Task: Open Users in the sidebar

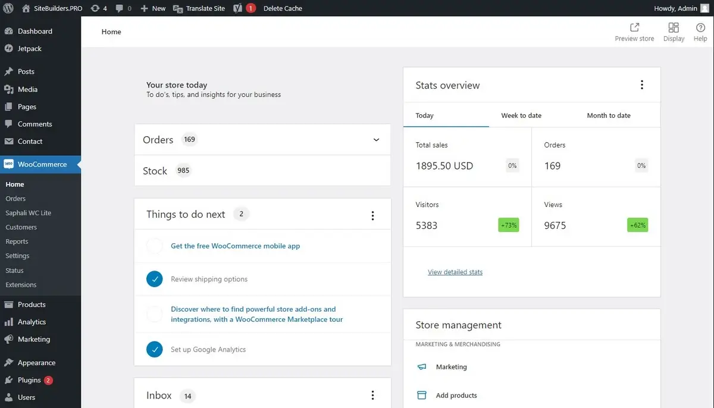Action: pos(40,397)
